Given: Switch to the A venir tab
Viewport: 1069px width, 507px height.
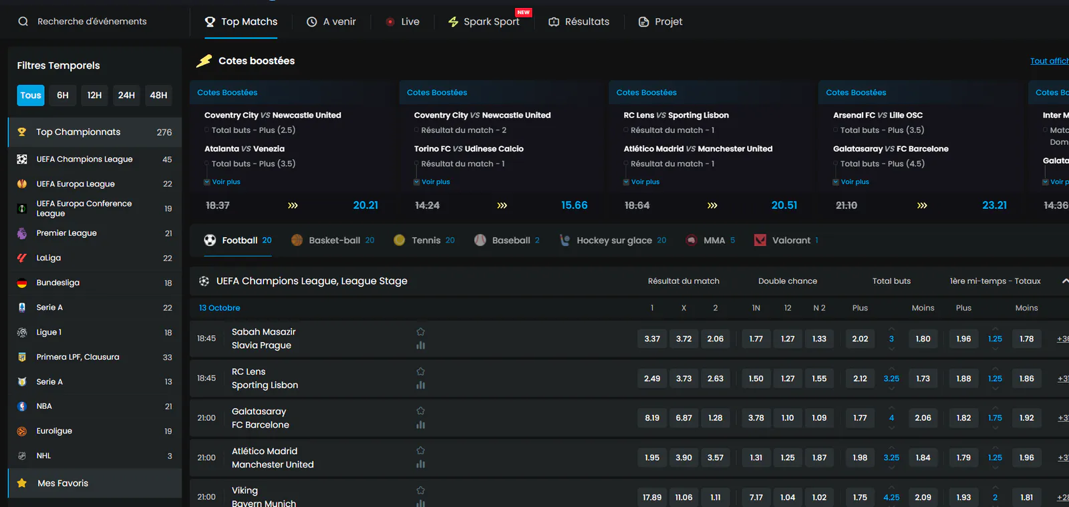Looking at the screenshot, I should click(x=331, y=21).
